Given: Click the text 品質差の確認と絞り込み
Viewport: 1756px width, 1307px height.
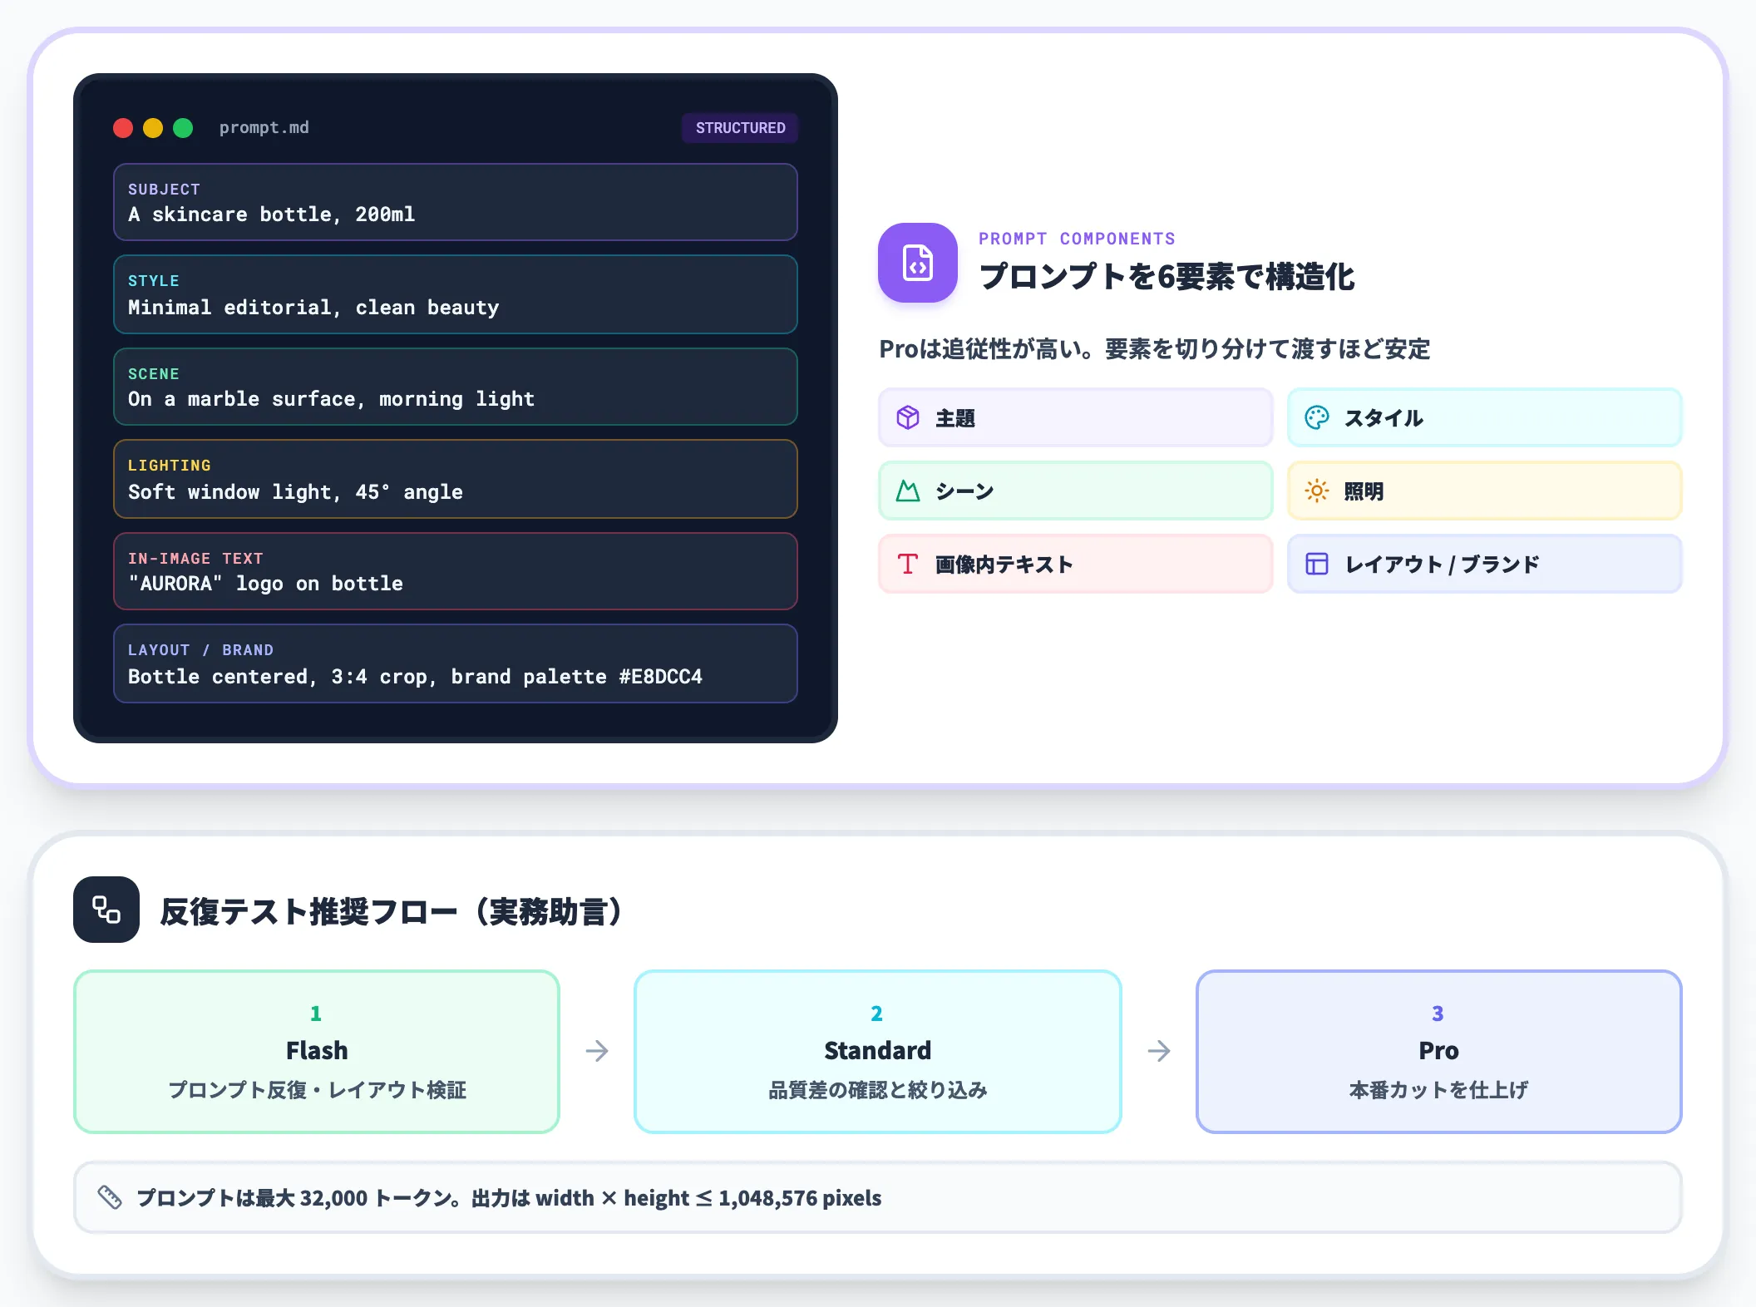Looking at the screenshot, I should tap(878, 1090).
